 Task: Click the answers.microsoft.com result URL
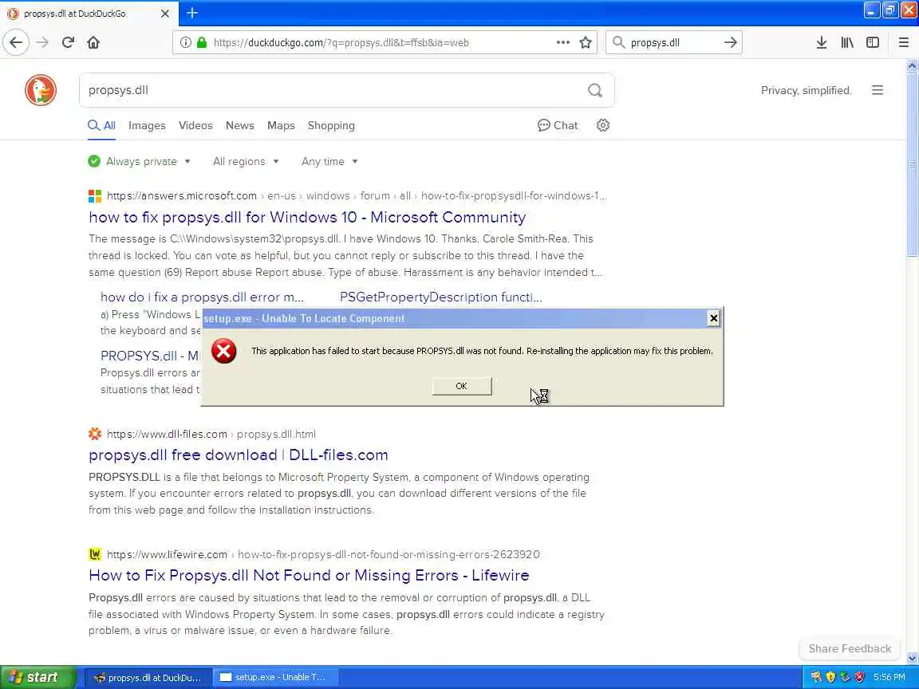coord(182,195)
